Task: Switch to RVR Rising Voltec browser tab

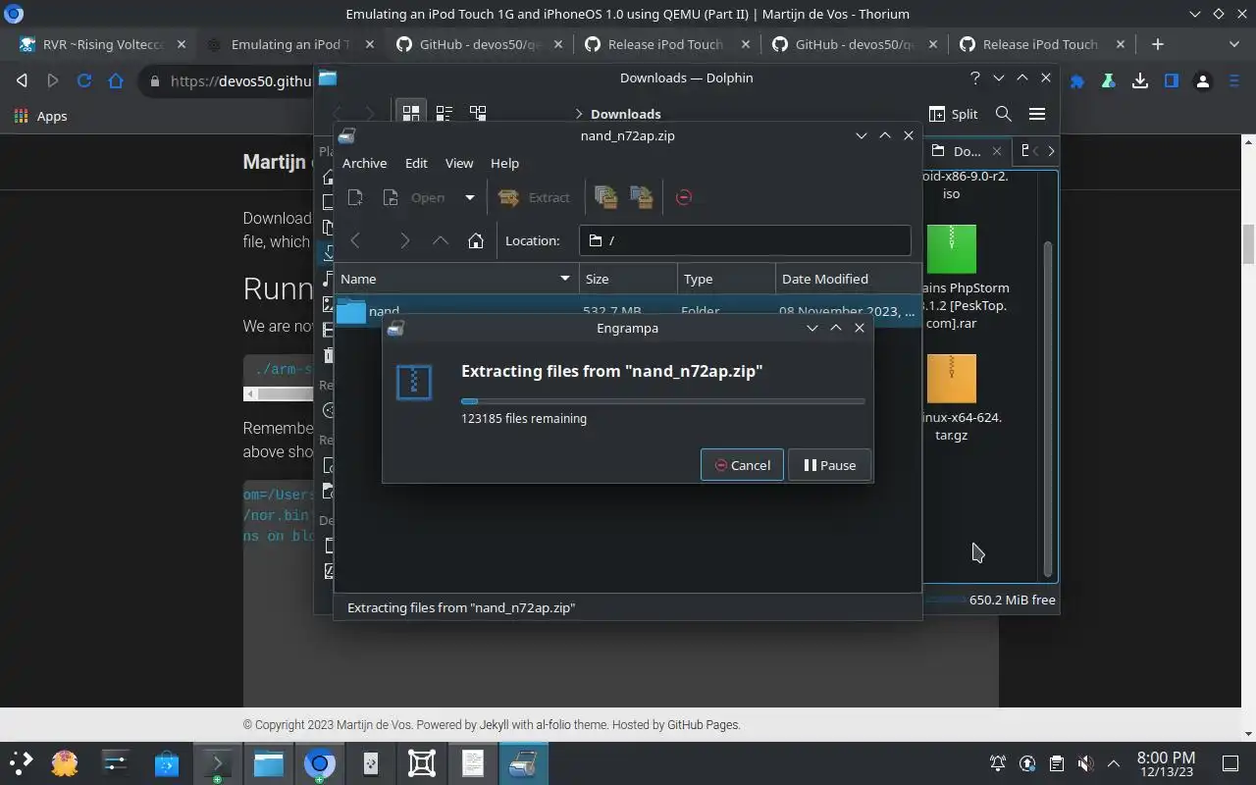Action: pyautogui.click(x=102, y=44)
